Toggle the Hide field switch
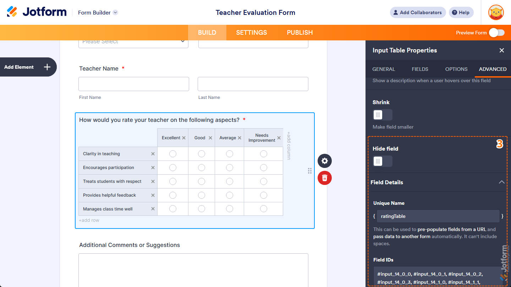Screen dimensions: 511x287 tap(383, 161)
